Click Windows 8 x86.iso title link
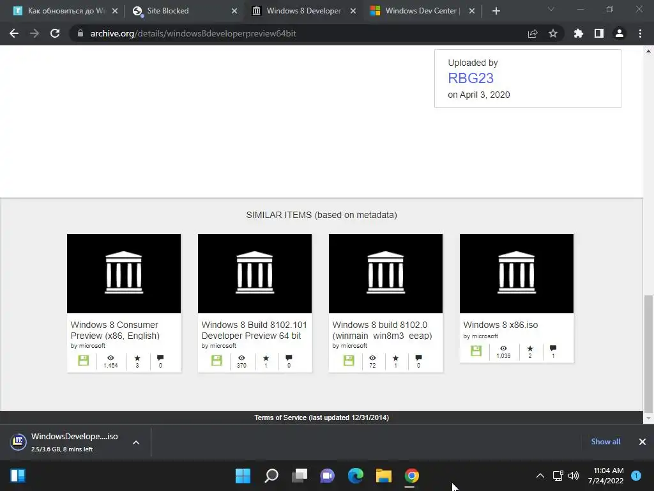The height and width of the screenshot is (491, 654). tap(501, 325)
